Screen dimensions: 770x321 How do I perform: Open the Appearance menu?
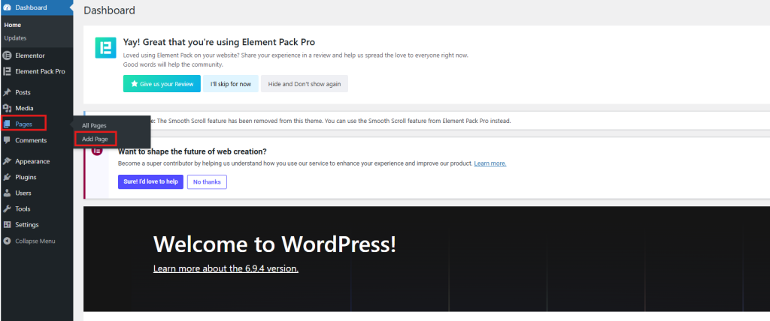pos(36,161)
